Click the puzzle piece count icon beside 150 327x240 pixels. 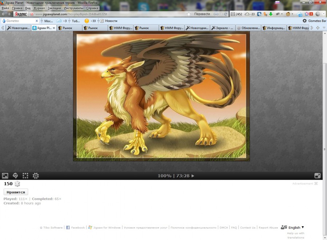coord(17,183)
